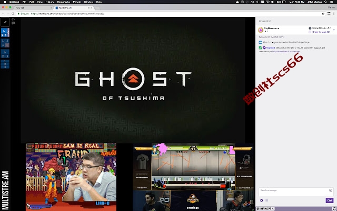This screenshot has width=337, height=211.
Task: Open the Edit menu
Action: point(32,2)
